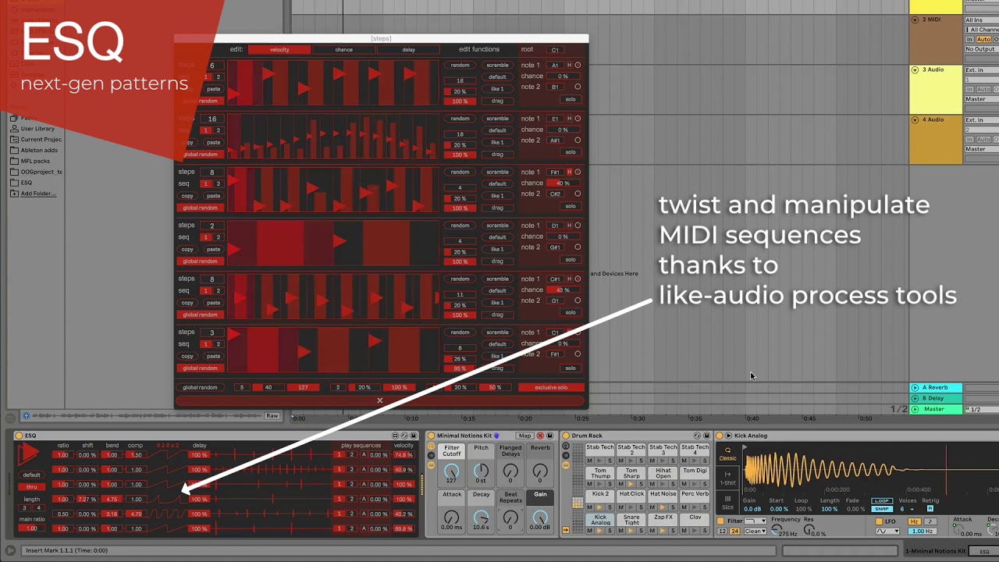The height and width of the screenshot is (562, 999).
Task: Click main ratio value field 1.00
Action: click(x=31, y=528)
